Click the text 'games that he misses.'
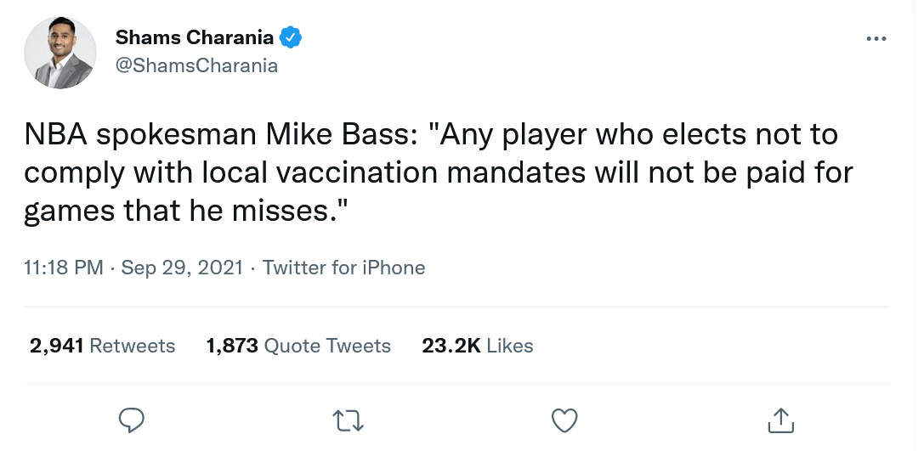Image resolution: width=924 pixels, height=451 pixels. 188,210
